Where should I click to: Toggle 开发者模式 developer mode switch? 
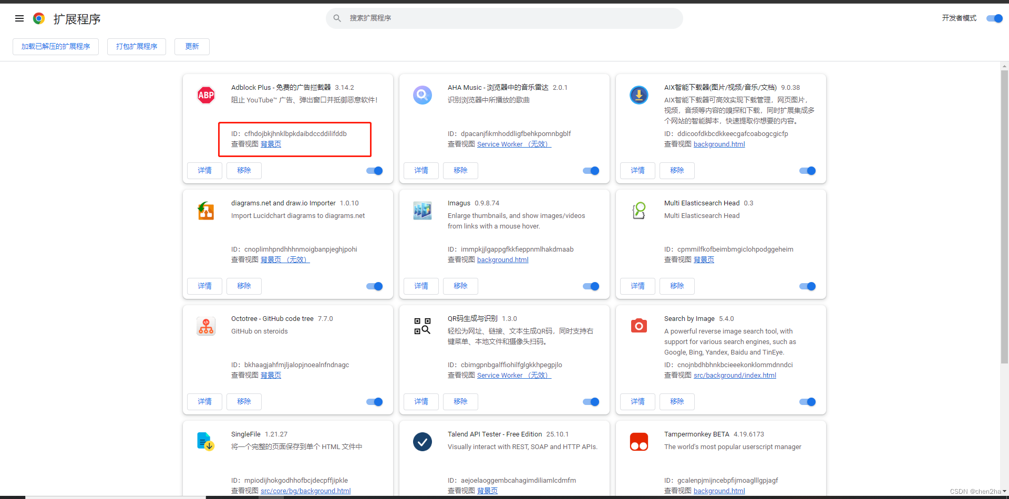tap(994, 18)
